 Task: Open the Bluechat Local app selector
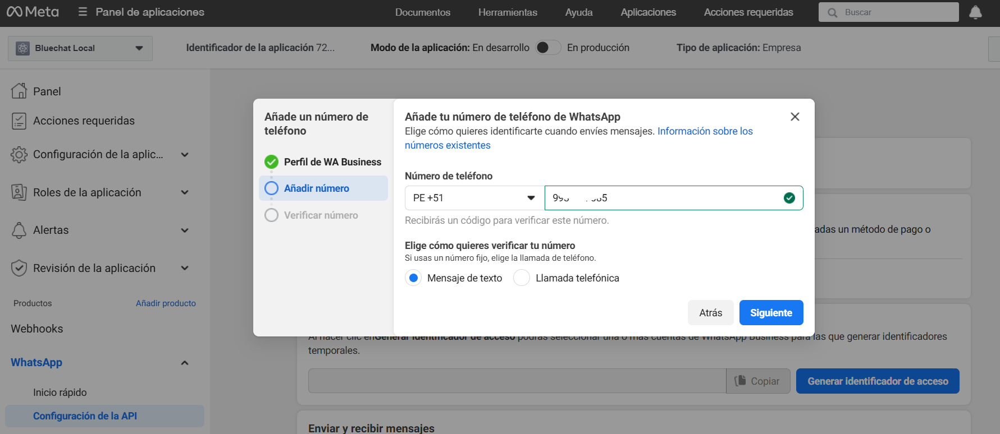pyautogui.click(x=80, y=48)
